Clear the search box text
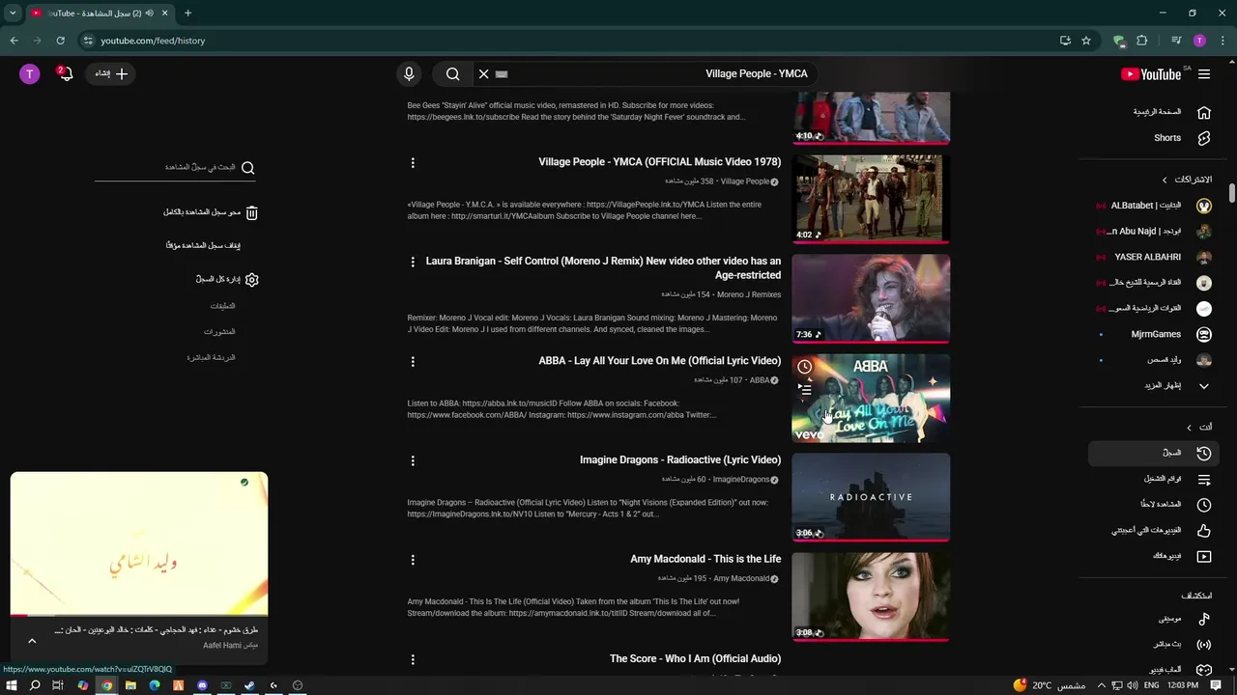1237x695 pixels. coord(483,74)
